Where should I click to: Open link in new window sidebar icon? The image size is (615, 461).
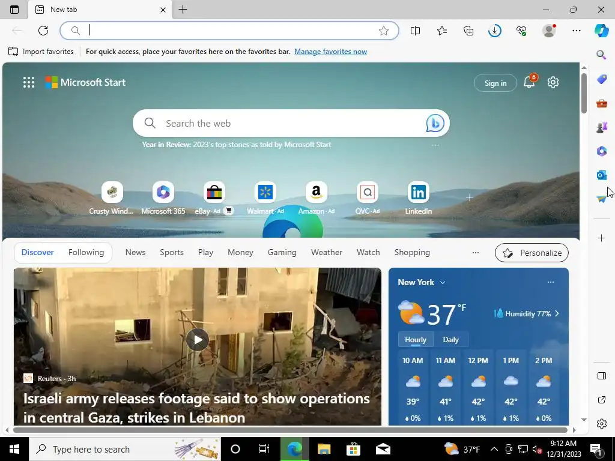(x=602, y=400)
